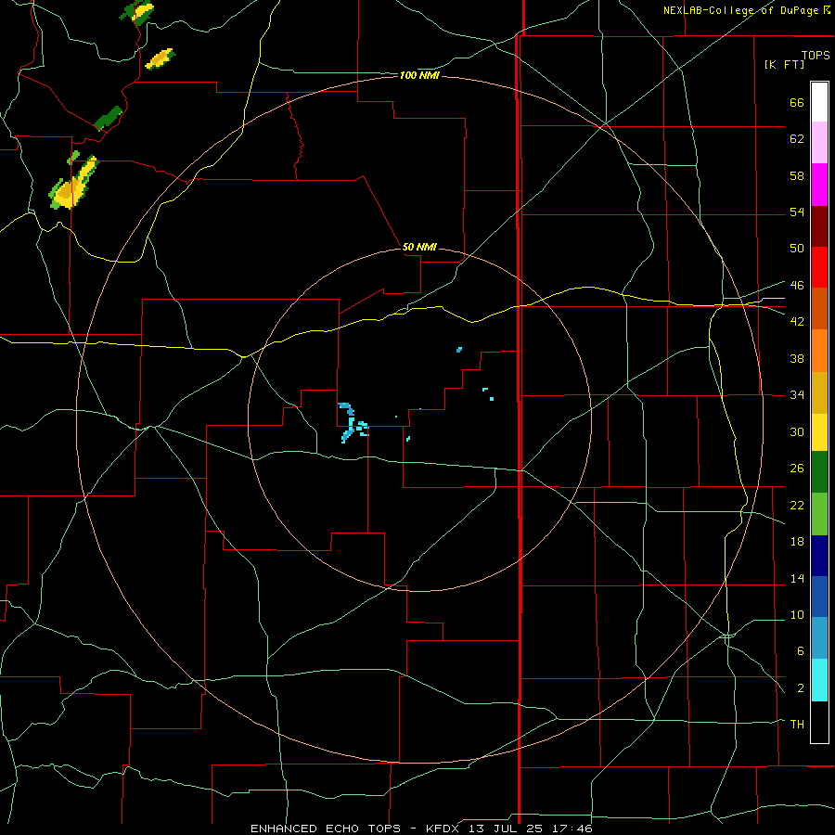Click the 'ENHANCED ECHO TOPS' caption text
Viewport: 835px width, 835px height.
326,829
